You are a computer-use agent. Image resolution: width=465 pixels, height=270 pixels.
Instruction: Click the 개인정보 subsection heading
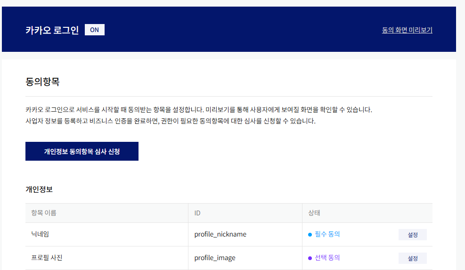(x=39, y=189)
